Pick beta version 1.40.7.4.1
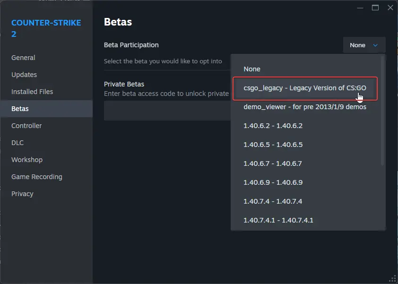The width and height of the screenshot is (398, 284). pos(305,220)
